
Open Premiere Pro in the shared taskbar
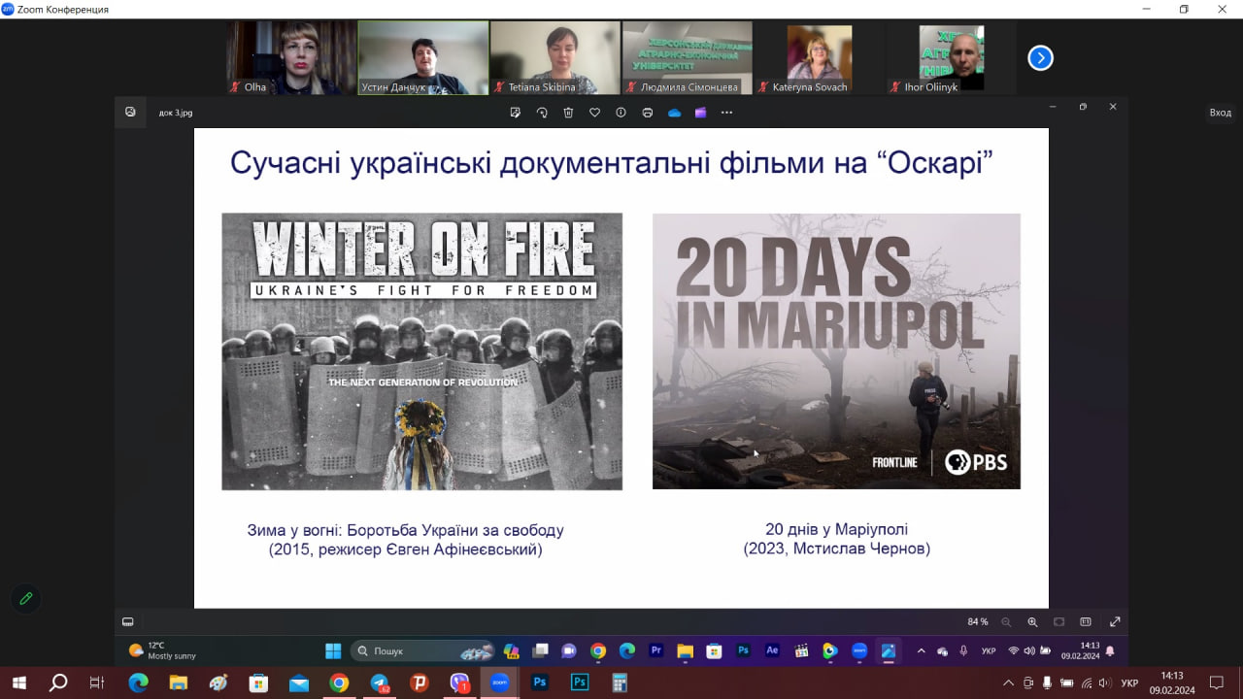click(656, 650)
